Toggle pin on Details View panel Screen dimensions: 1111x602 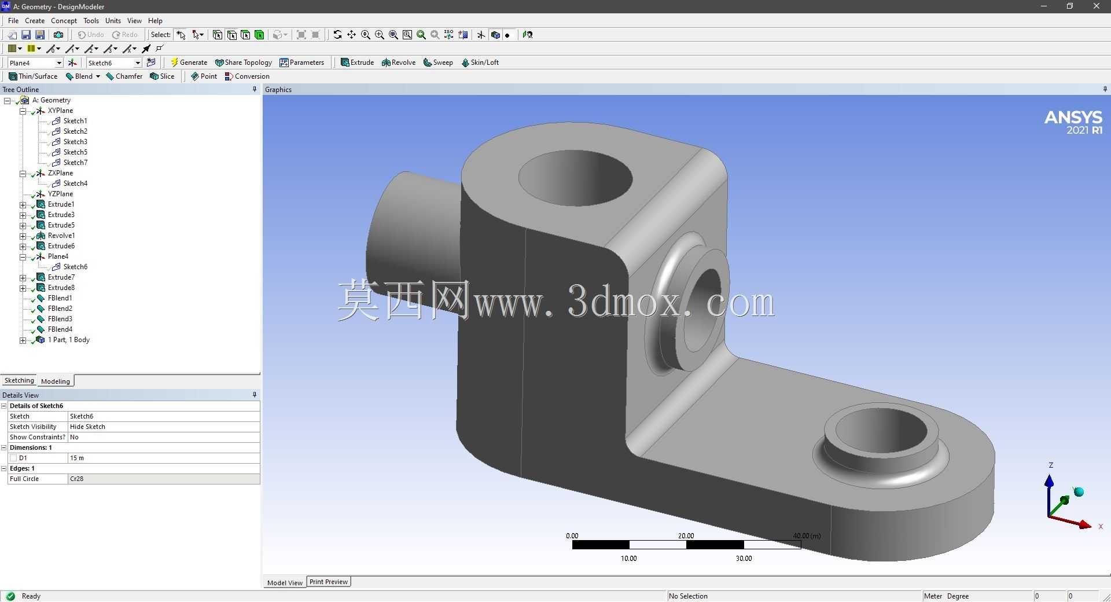pyautogui.click(x=255, y=395)
